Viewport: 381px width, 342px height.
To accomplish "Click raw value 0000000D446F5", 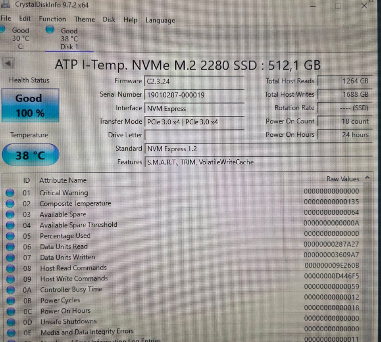I will coord(332,276).
